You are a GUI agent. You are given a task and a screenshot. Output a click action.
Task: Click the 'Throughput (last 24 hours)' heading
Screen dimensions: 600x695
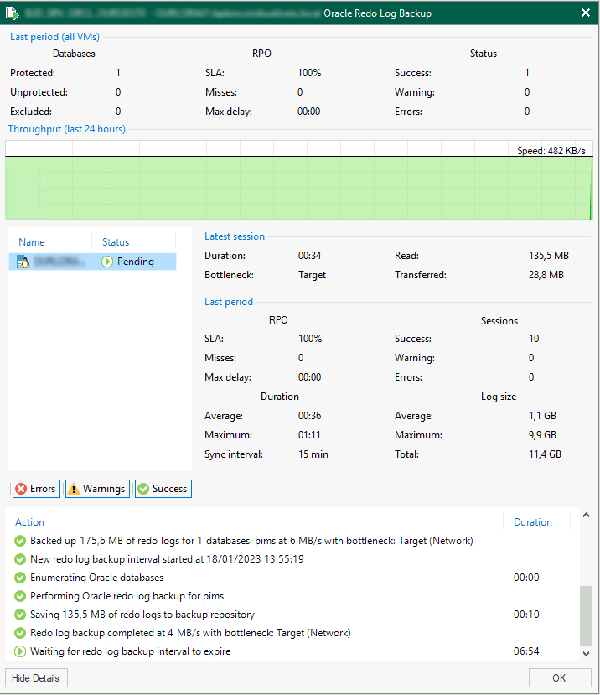(66, 129)
